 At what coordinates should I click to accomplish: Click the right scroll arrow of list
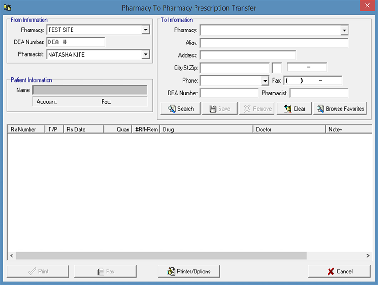click(x=368, y=255)
